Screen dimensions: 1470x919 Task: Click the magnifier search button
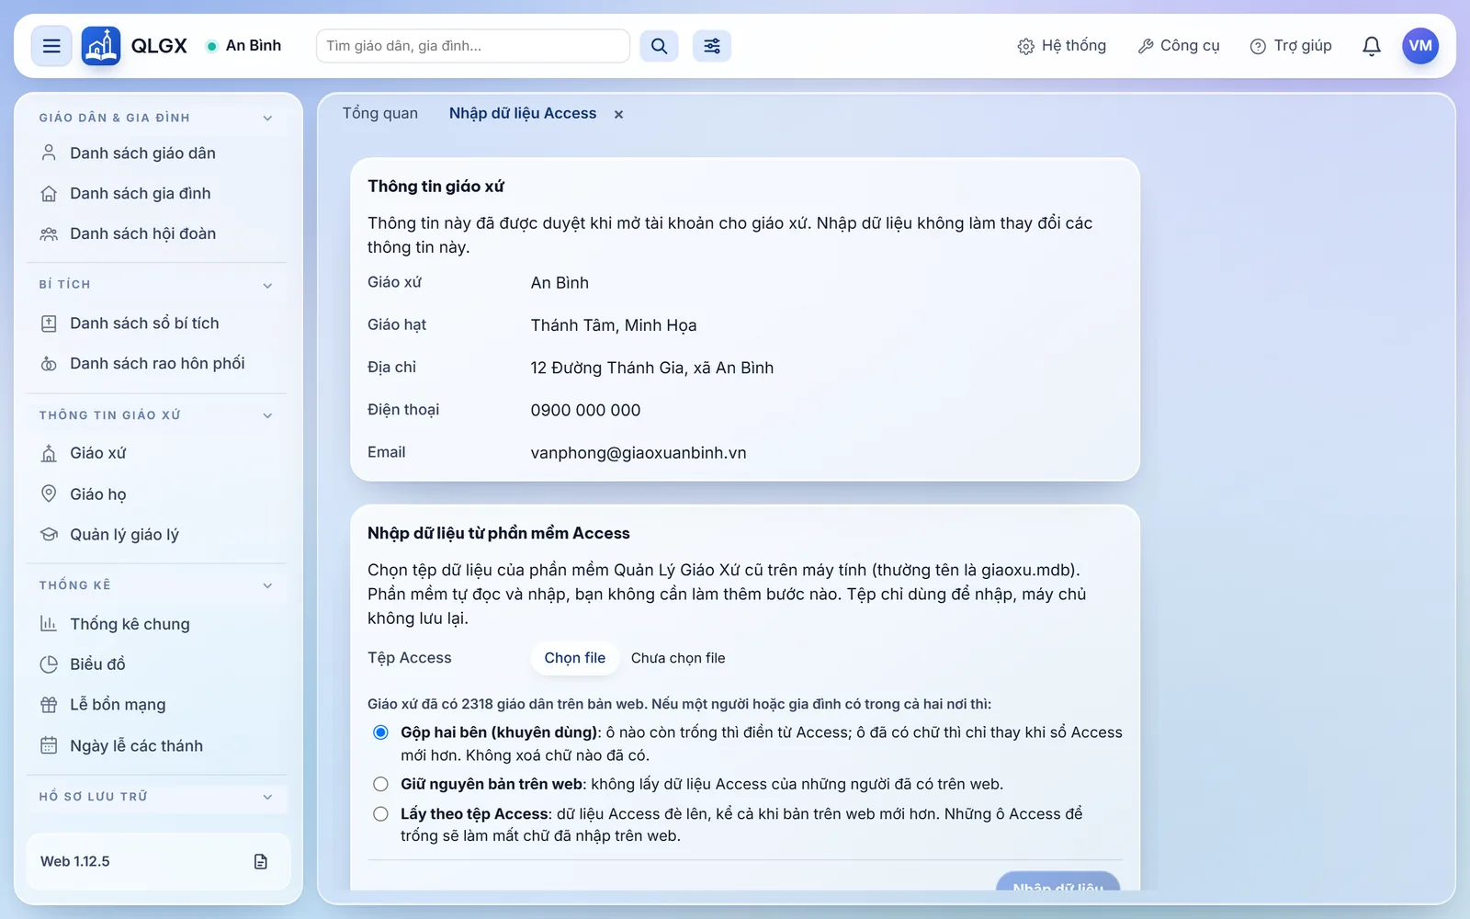coord(659,46)
